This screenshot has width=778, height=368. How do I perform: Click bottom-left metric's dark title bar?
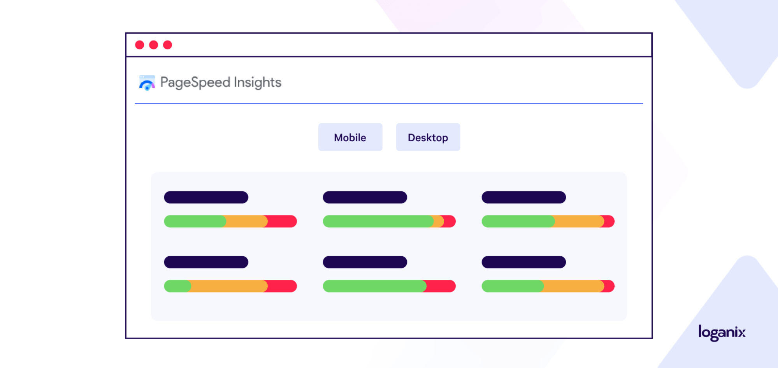pyautogui.click(x=206, y=262)
